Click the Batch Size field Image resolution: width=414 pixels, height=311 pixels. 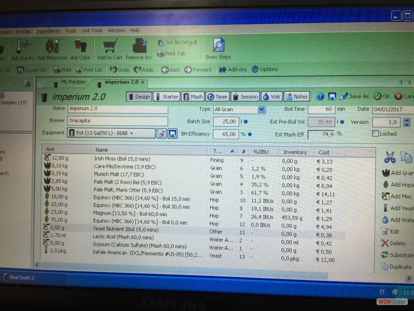coord(226,121)
